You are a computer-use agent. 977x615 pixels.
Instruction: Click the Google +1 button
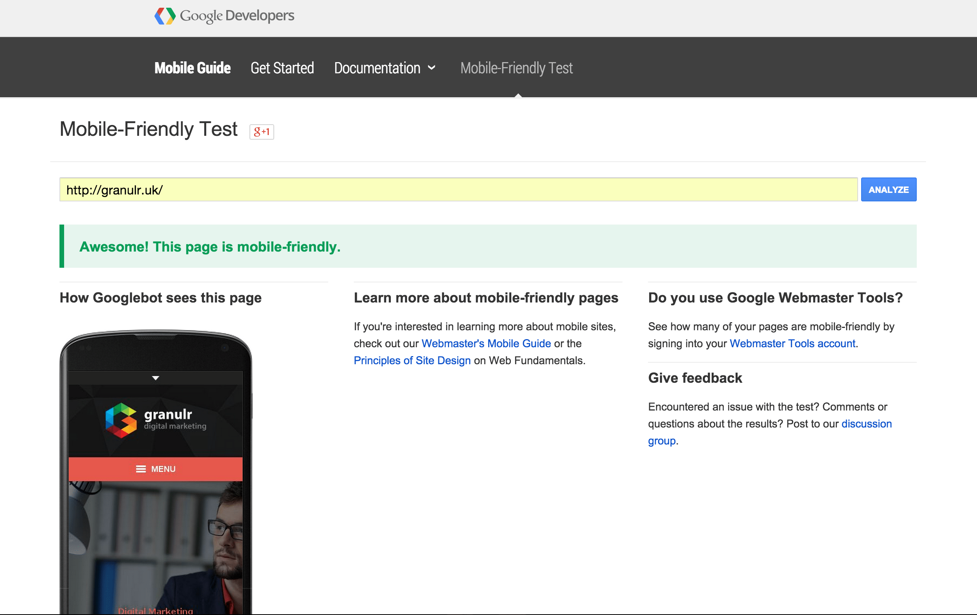click(262, 131)
